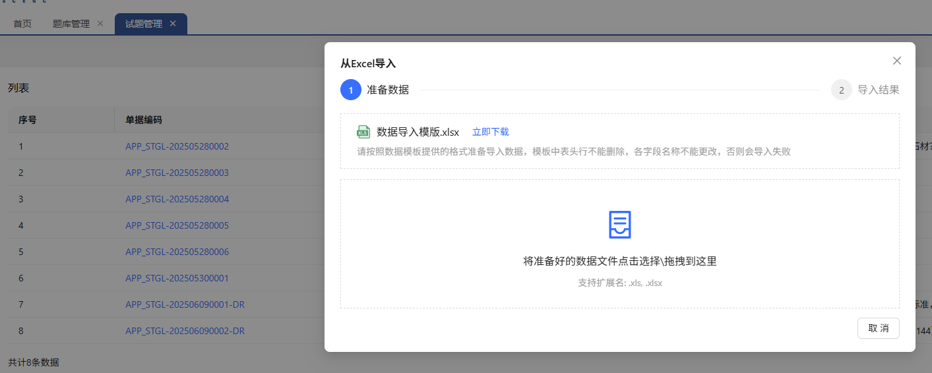
Task: Open record APP_STGL-202505280002
Action: (177, 146)
